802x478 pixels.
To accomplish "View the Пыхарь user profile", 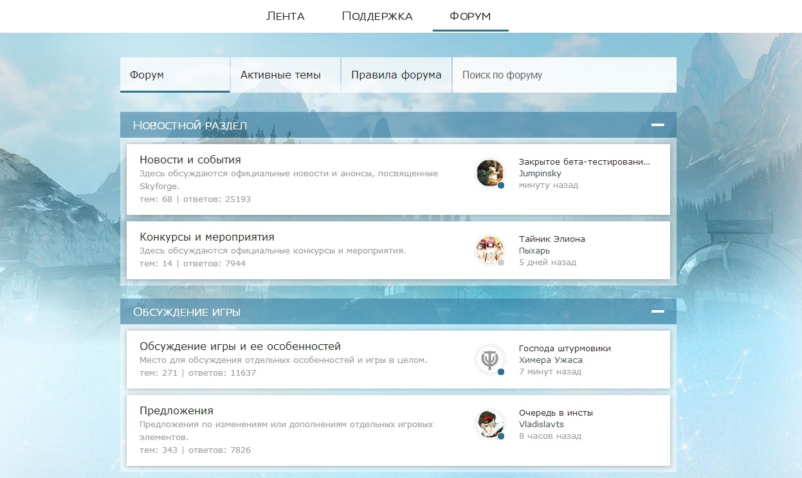I will point(534,251).
